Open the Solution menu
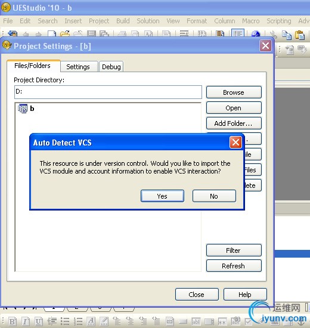 [x=148, y=21]
